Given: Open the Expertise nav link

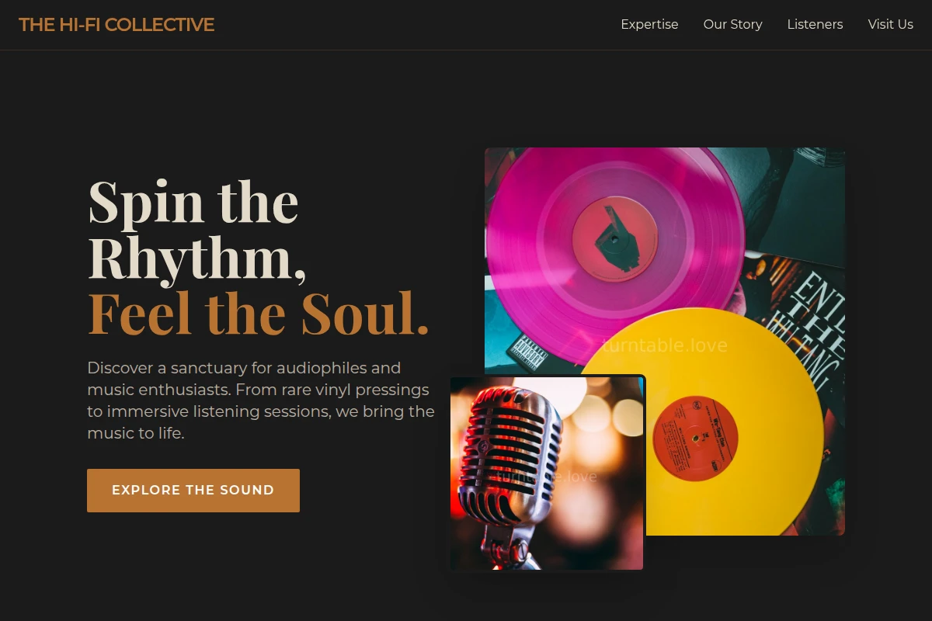Looking at the screenshot, I should [x=649, y=25].
